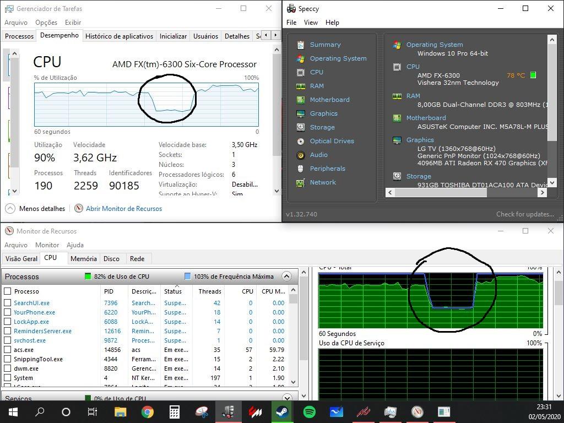Switch to Snipping Tool scissors icon on taskbar
The height and width of the screenshot is (423, 564).
[x=202, y=412]
